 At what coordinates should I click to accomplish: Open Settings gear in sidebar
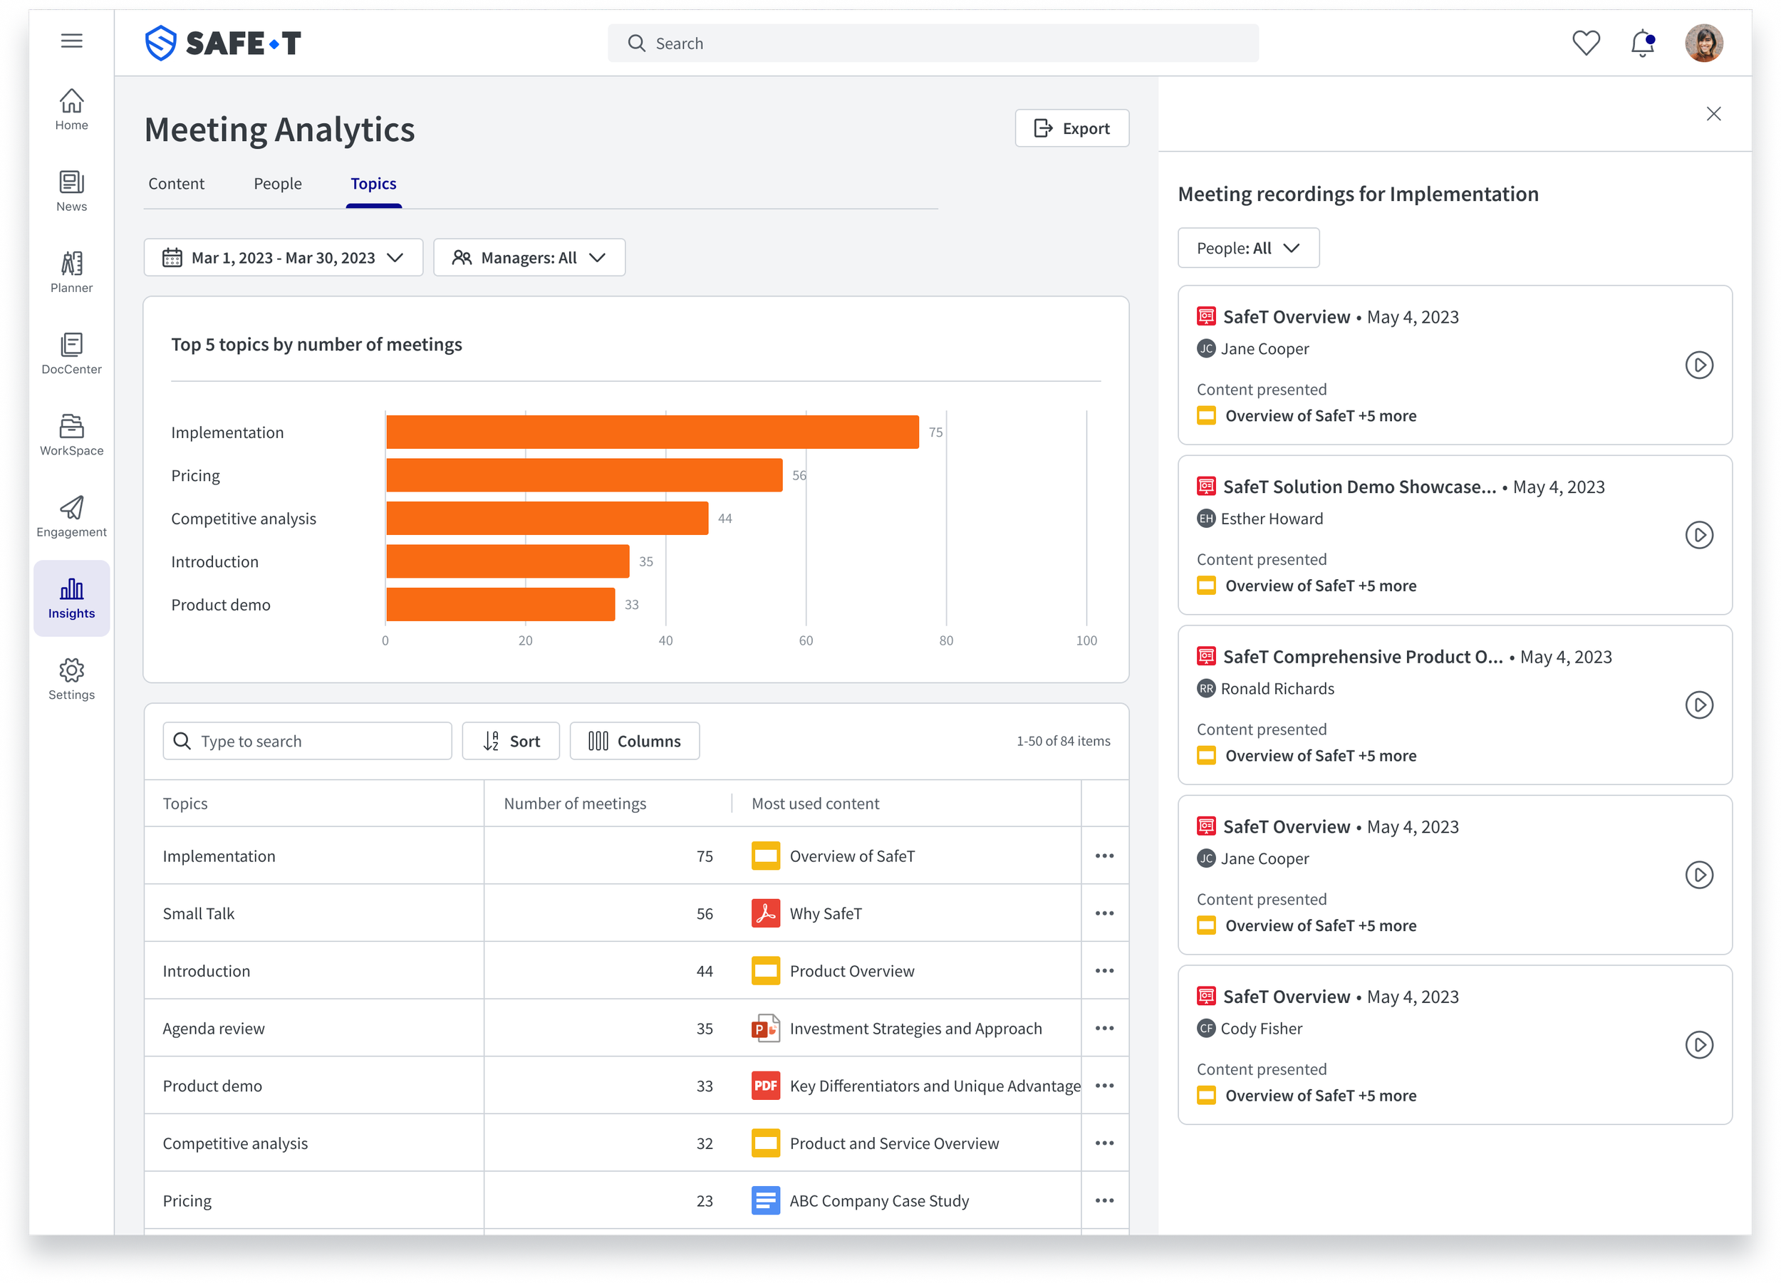71,679
